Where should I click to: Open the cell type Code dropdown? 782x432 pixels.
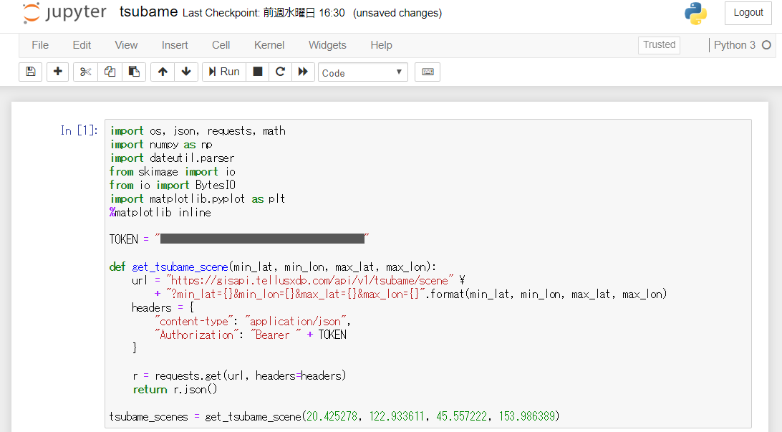coord(363,72)
